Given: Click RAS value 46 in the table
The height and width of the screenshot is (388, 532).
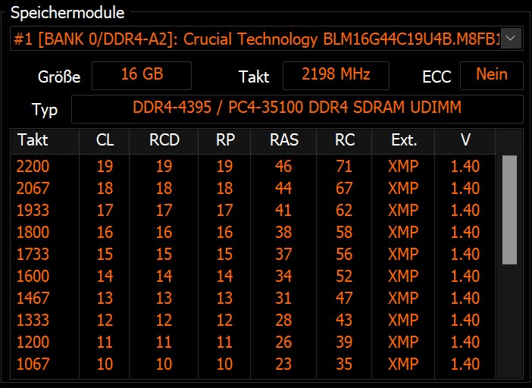Looking at the screenshot, I should tap(283, 166).
